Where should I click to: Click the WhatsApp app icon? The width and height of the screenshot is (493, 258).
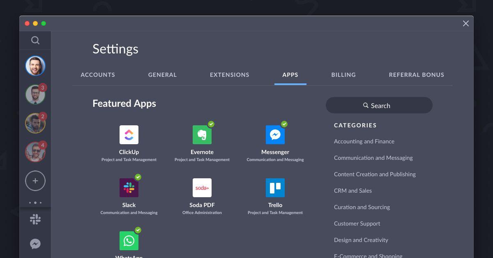tap(129, 241)
